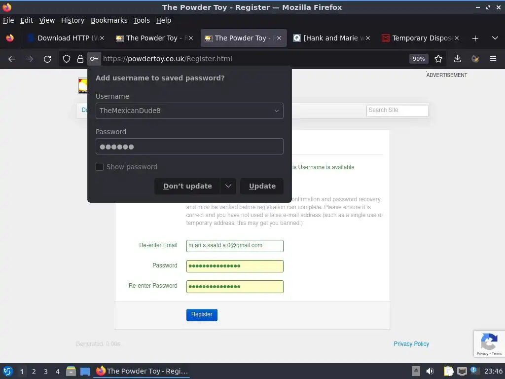Click the Password field on form
The image size is (505, 379).
[235, 266]
